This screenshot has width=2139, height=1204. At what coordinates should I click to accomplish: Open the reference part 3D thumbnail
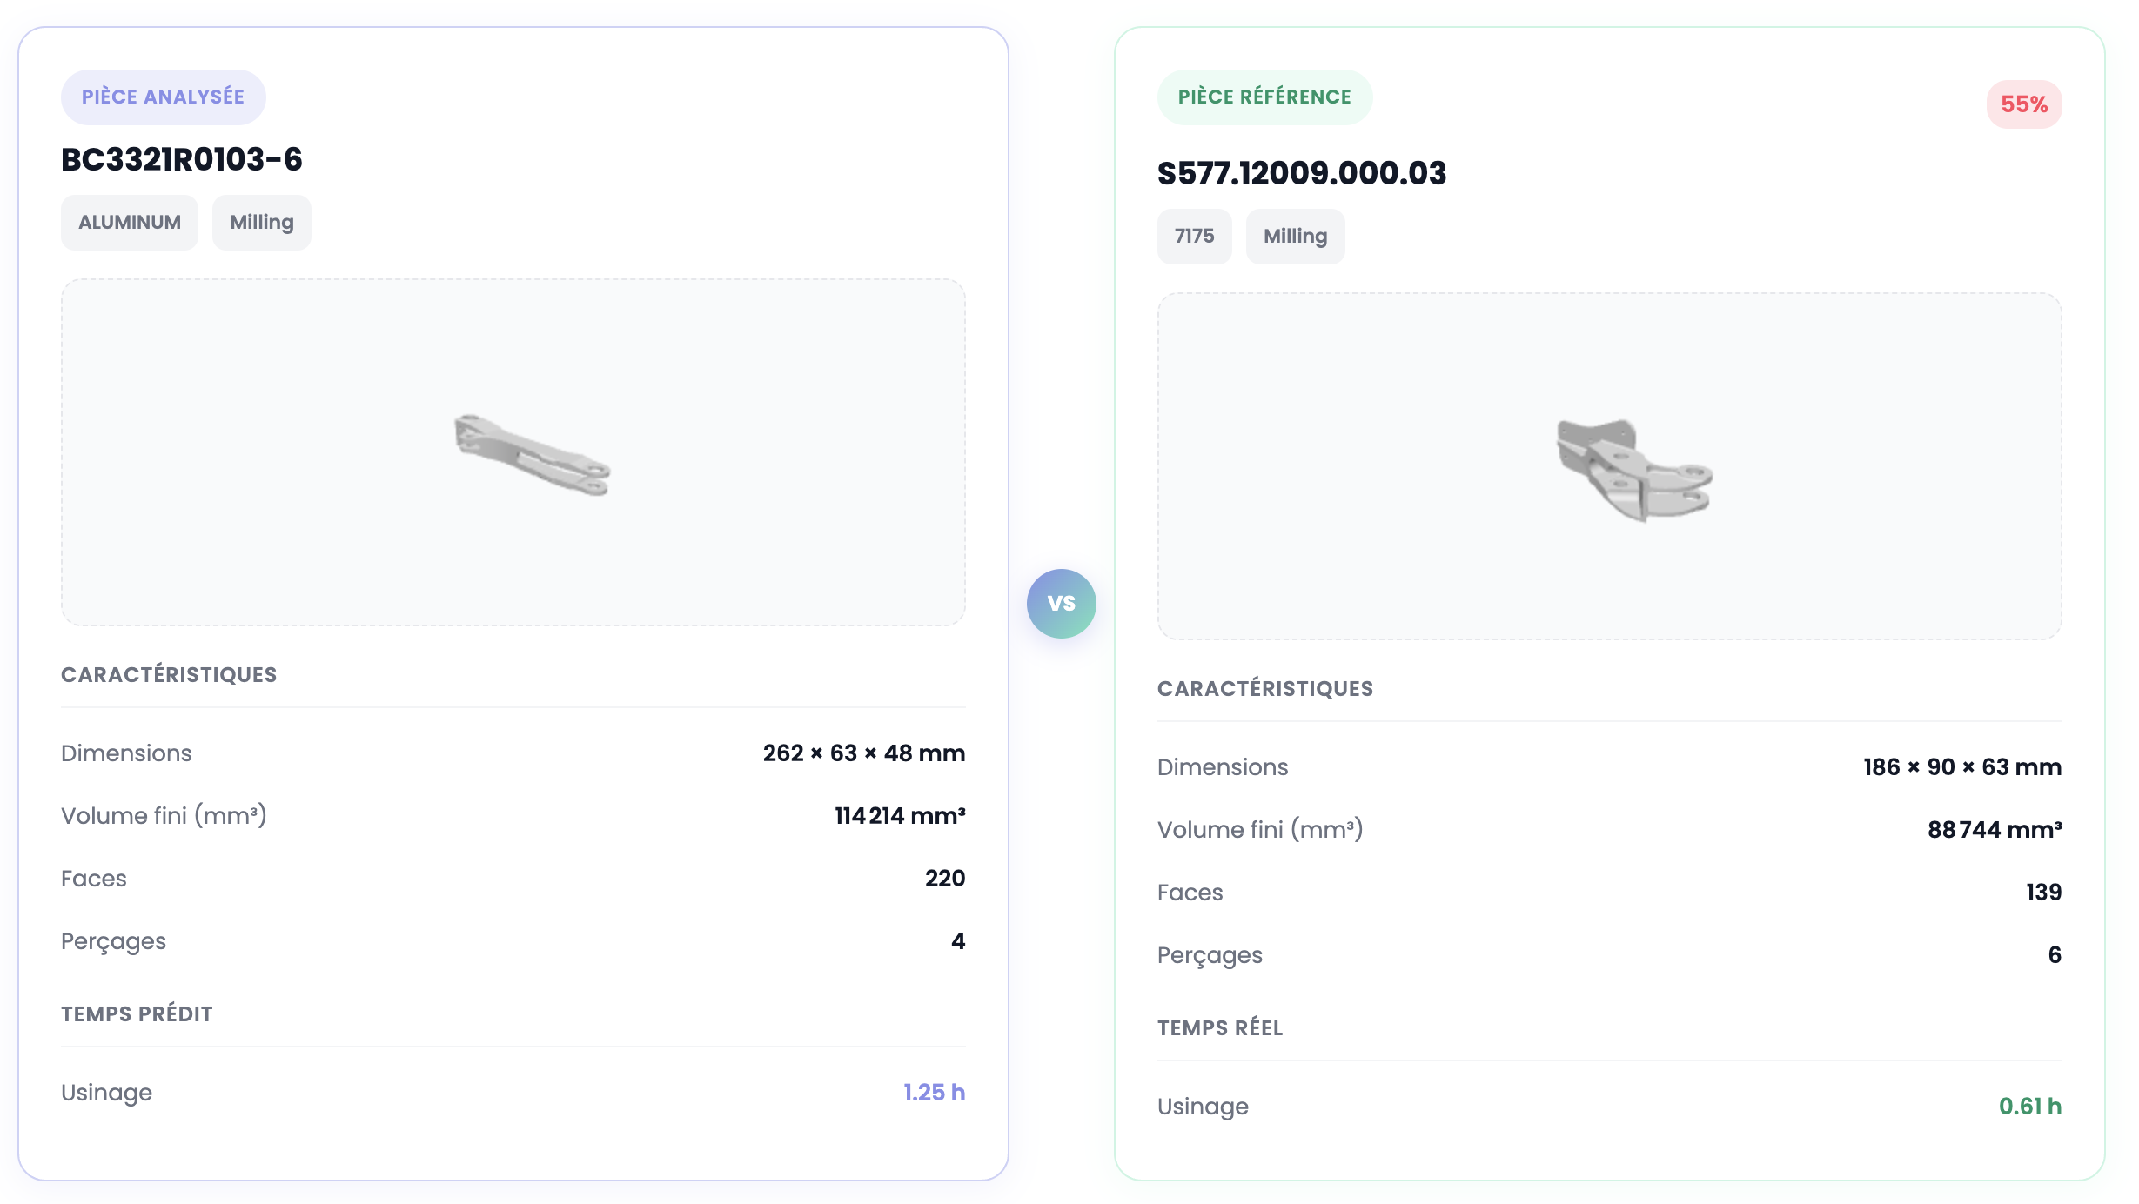tap(1633, 470)
